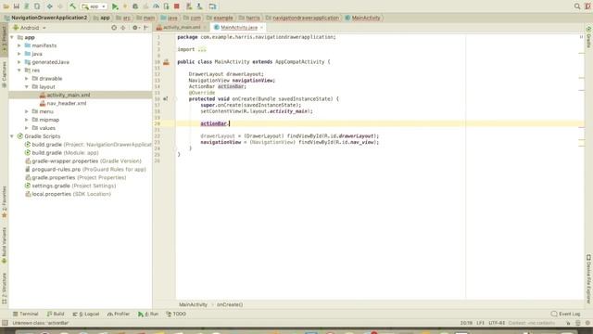
Task: Switch to MainActivity.java editor tab
Action: point(239,28)
